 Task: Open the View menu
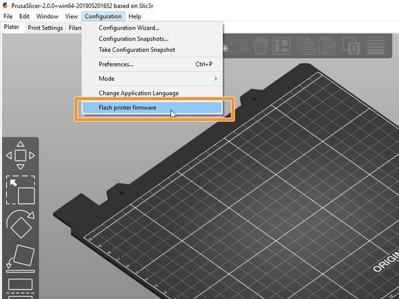pyautogui.click(x=71, y=16)
